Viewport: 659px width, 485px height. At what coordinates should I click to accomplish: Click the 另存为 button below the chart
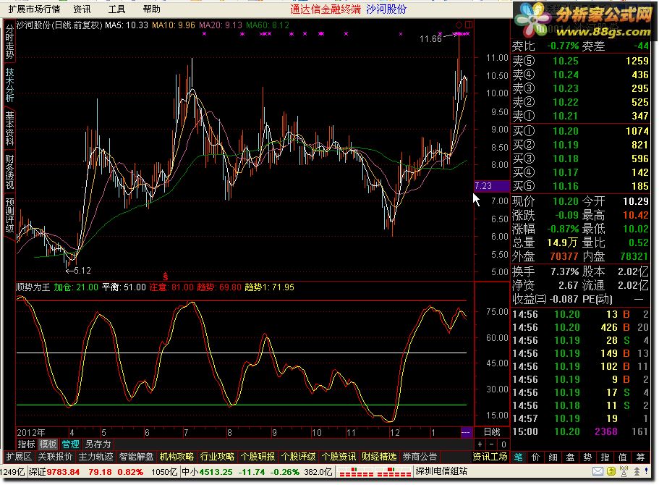coord(98,444)
